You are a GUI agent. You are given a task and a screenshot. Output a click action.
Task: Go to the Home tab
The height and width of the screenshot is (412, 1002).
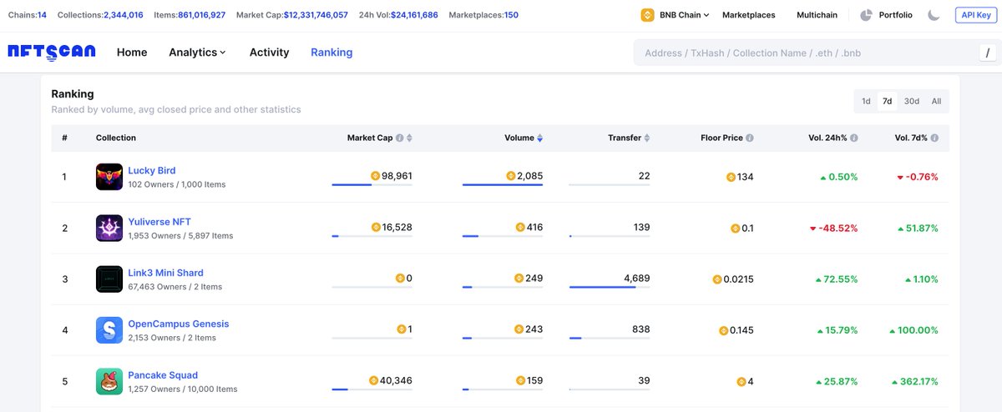pyautogui.click(x=132, y=52)
